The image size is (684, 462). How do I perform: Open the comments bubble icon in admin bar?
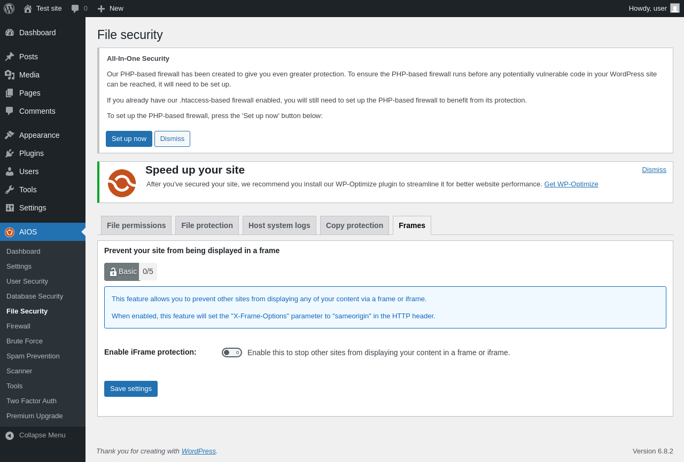pos(75,9)
